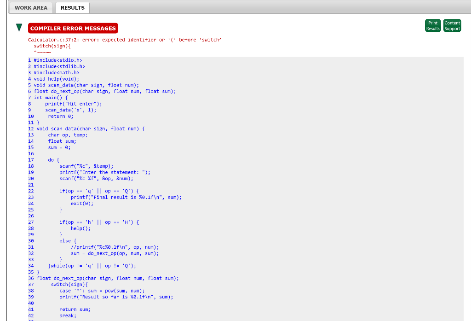Switch to the WORK AREA tab

pos(30,7)
